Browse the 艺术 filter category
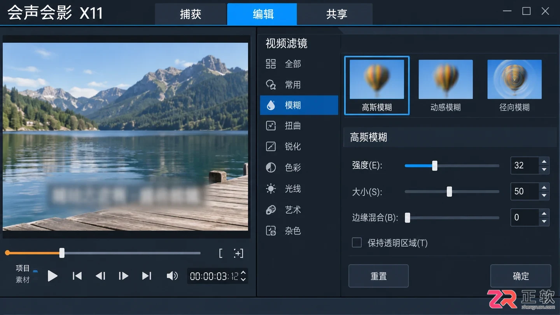The width and height of the screenshot is (560, 315). pos(299,210)
